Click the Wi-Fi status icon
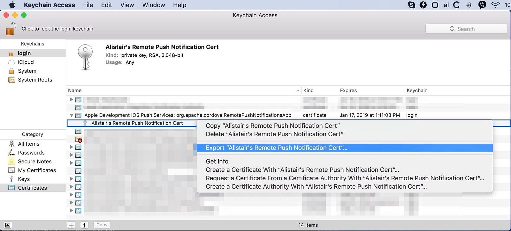This screenshot has width=511, height=231. (x=495, y=5)
